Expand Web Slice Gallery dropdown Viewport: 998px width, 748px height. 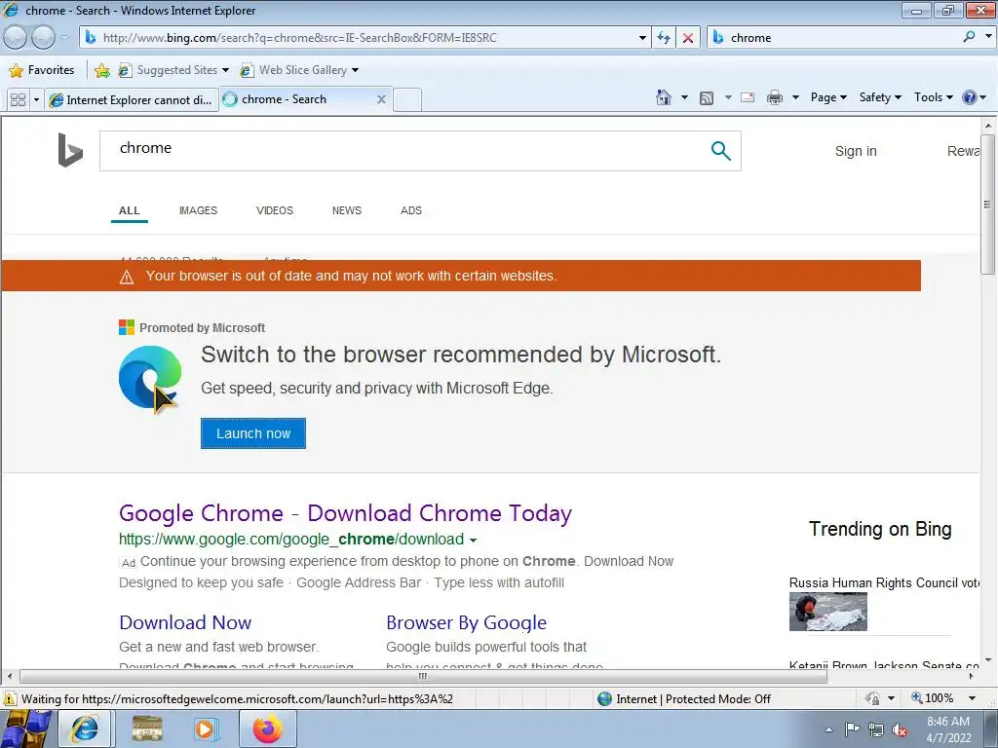click(x=355, y=70)
